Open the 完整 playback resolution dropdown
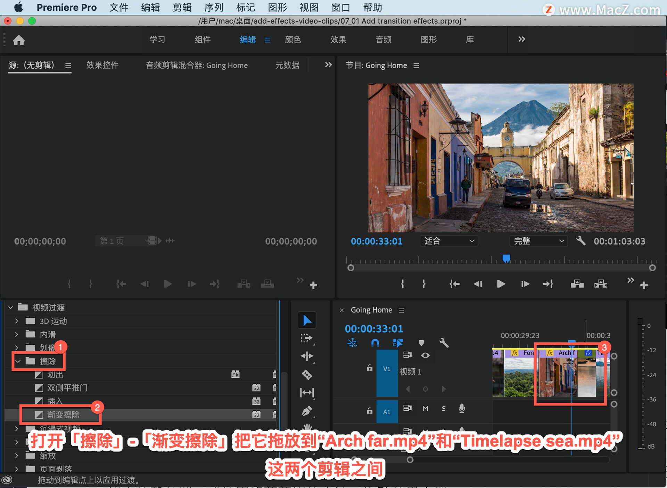 coord(538,241)
